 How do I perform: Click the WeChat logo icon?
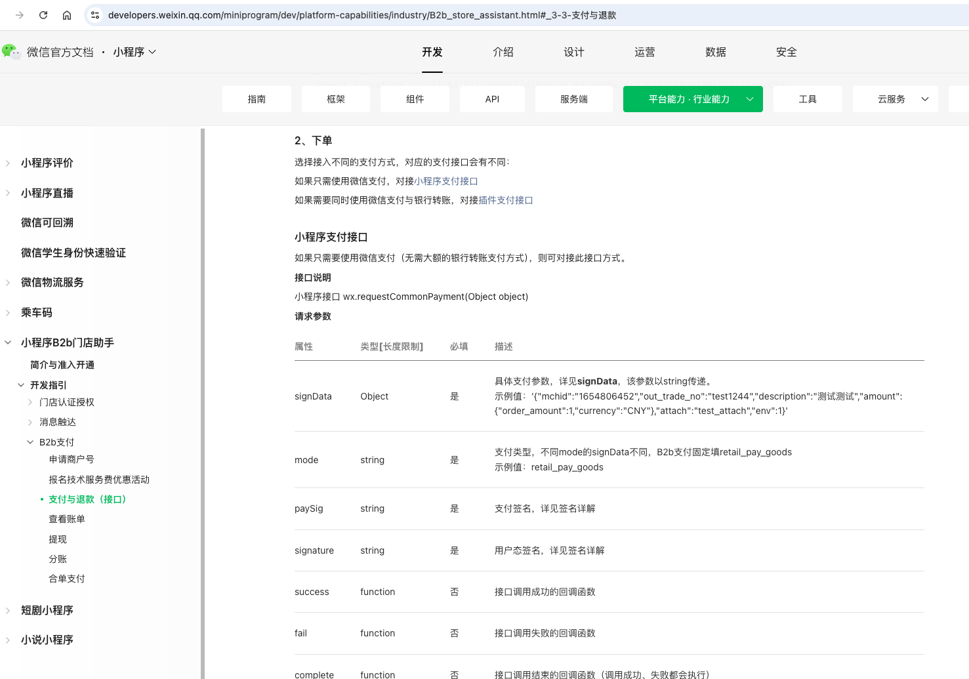click(x=11, y=52)
